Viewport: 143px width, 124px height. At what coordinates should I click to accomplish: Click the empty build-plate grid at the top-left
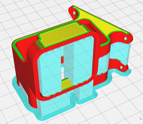18,14
